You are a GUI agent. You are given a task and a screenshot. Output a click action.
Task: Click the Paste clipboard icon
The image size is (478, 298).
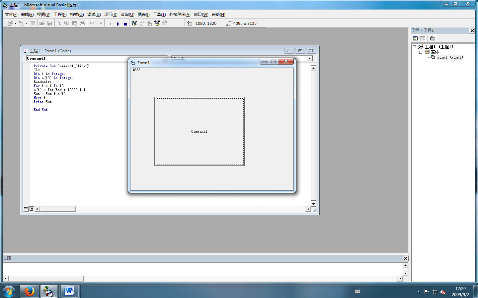coord(74,23)
